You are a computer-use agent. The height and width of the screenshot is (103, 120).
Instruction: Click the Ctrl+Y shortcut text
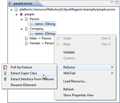(x=106, y=44)
